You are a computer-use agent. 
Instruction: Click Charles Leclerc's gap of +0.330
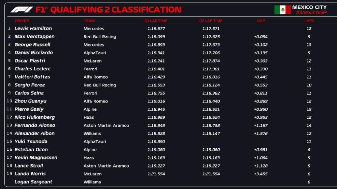pos(261,69)
